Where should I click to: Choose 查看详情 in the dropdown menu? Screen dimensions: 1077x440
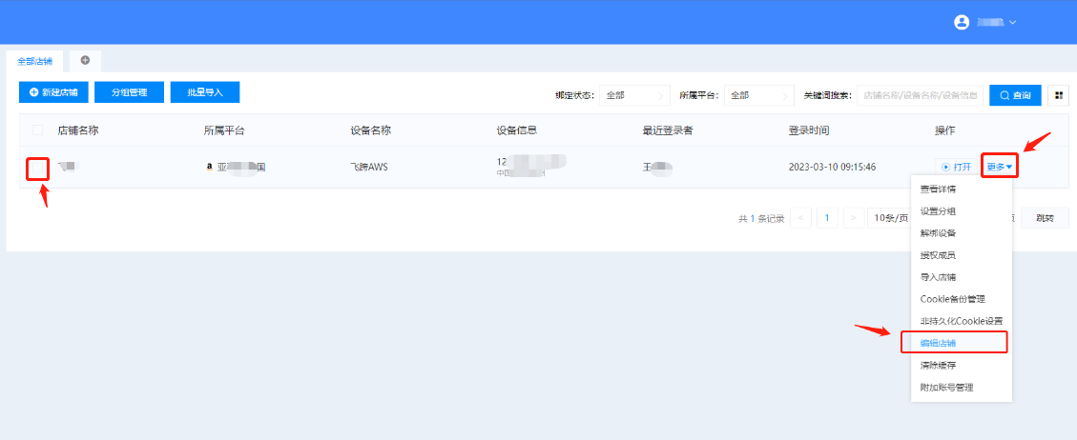coord(937,190)
